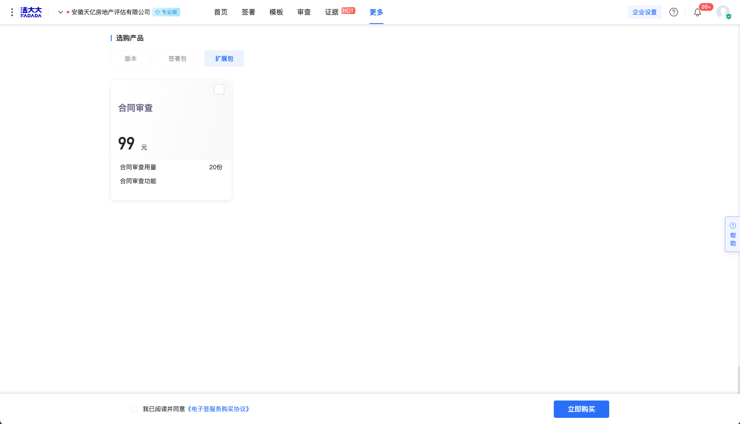Open the three-dot app menu
This screenshot has height=424, width=740.
pyautogui.click(x=12, y=12)
